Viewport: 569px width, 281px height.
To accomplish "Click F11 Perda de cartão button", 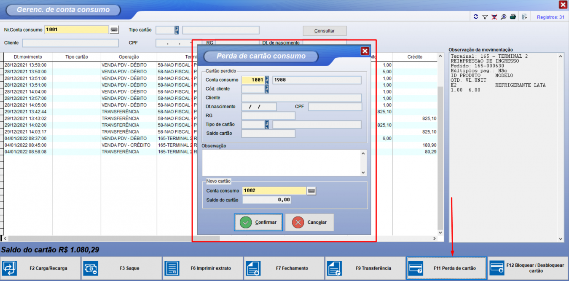I will 446,268.
